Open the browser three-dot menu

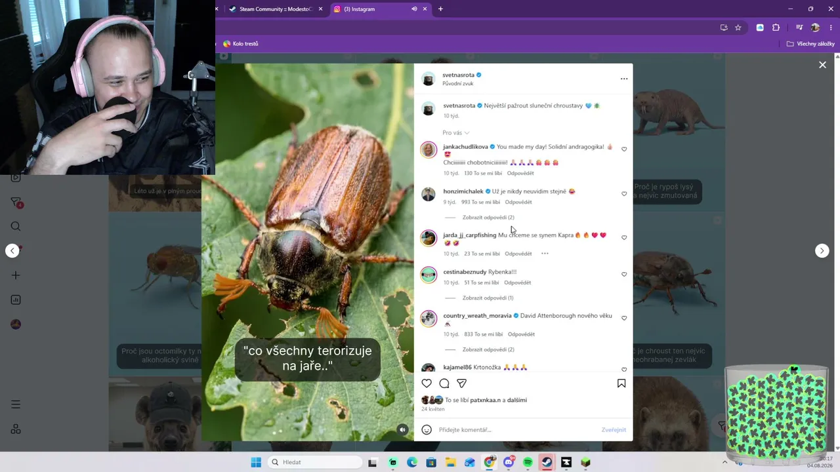[831, 28]
